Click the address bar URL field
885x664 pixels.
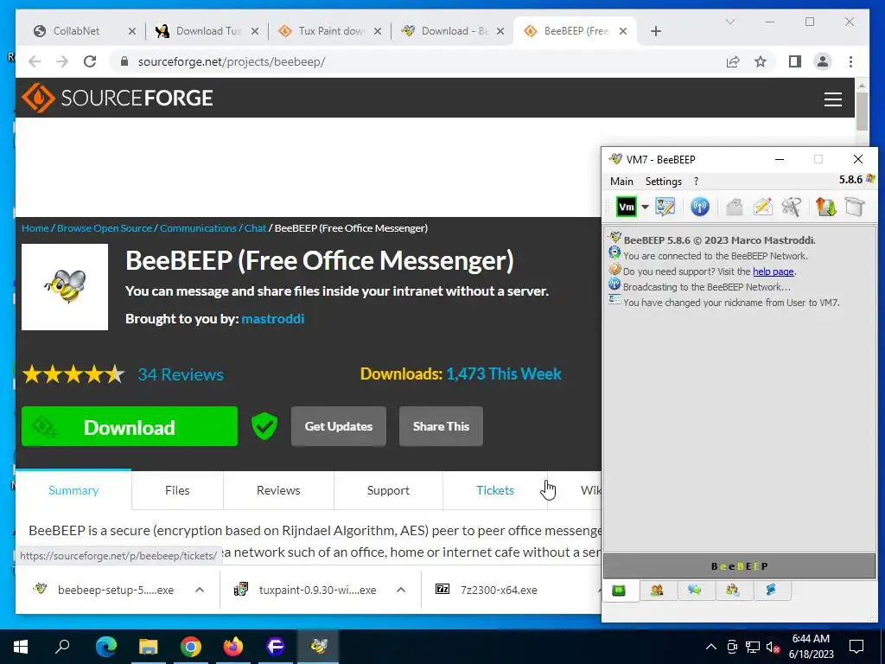(x=417, y=61)
